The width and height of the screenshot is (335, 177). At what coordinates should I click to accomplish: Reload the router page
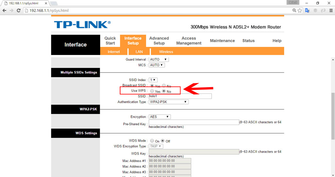(19, 10)
